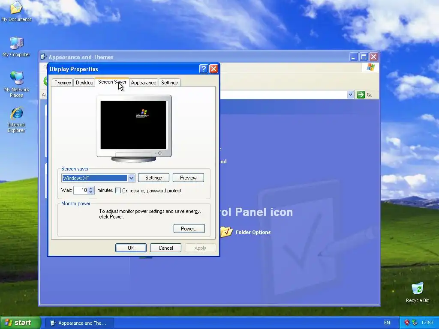
Task: Open My Network Places desktop icon
Action: 16,84
